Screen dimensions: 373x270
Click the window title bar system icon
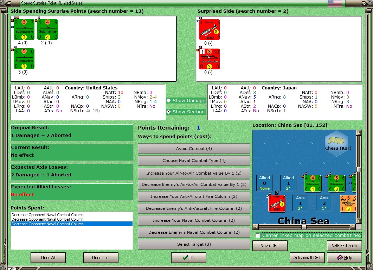click(8, 3)
